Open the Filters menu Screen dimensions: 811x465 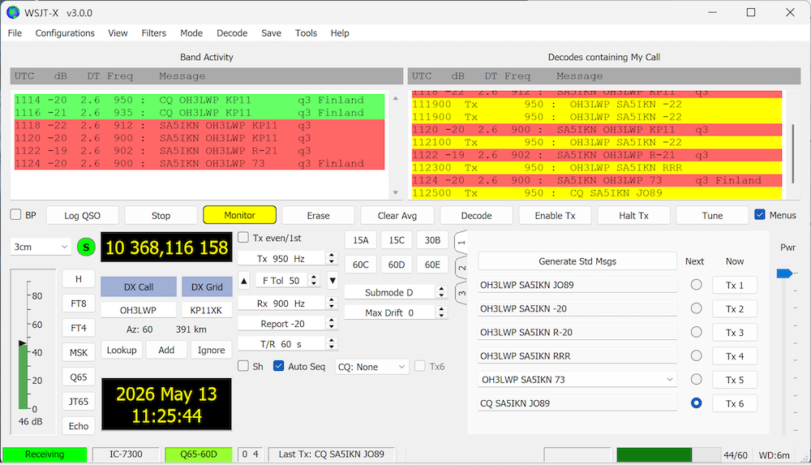(154, 33)
